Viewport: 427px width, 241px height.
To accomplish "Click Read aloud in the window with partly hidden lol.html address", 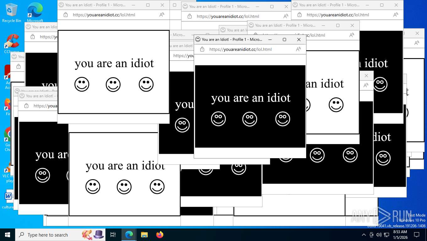I will coord(352,35).
